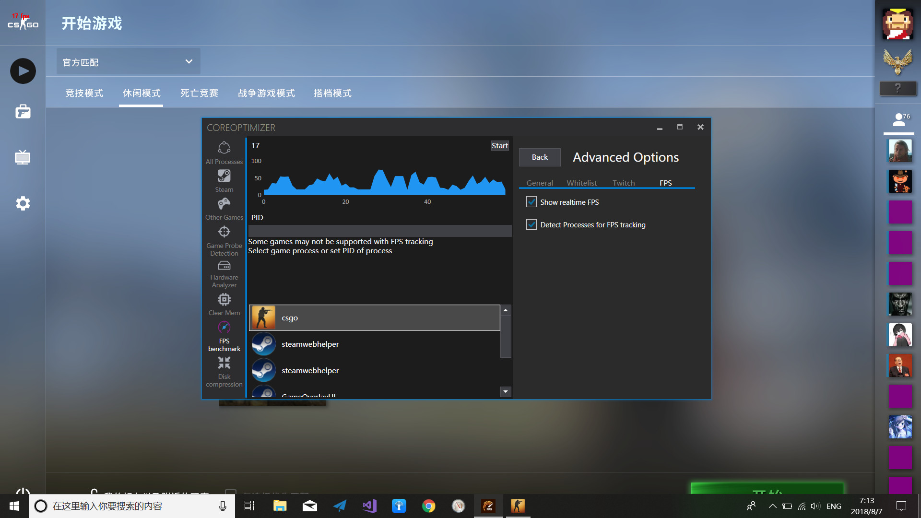921x518 pixels.
Task: Select second steamwebhelper process
Action: (x=374, y=370)
